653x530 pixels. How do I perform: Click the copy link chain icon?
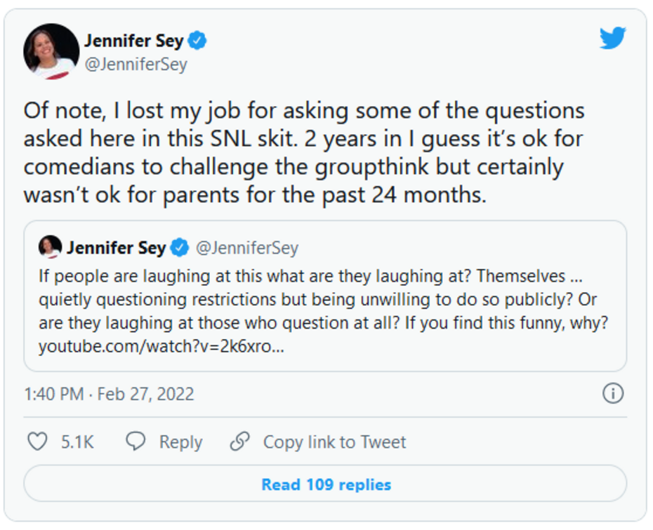pyautogui.click(x=240, y=442)
